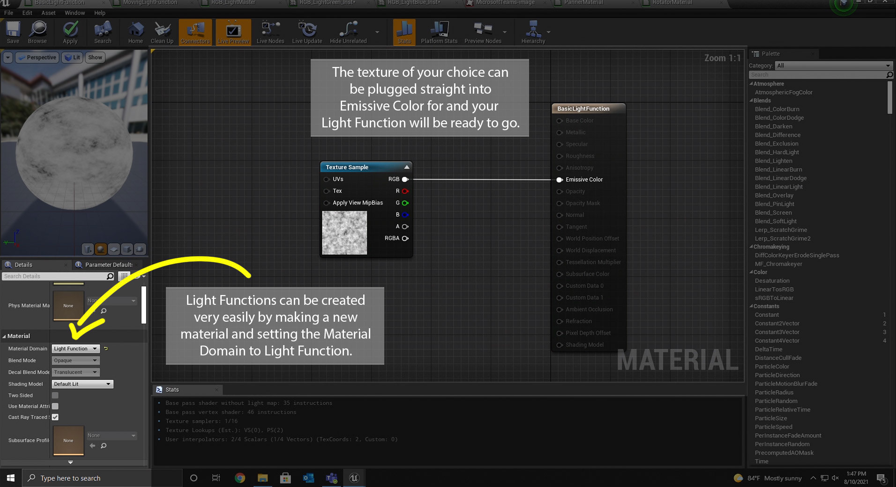Click Texture Sample RGBA output pin

coord(405,238)
